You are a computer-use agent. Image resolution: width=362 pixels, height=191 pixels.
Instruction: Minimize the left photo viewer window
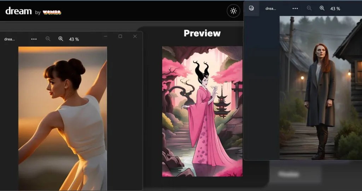click(x=105, y=36)
